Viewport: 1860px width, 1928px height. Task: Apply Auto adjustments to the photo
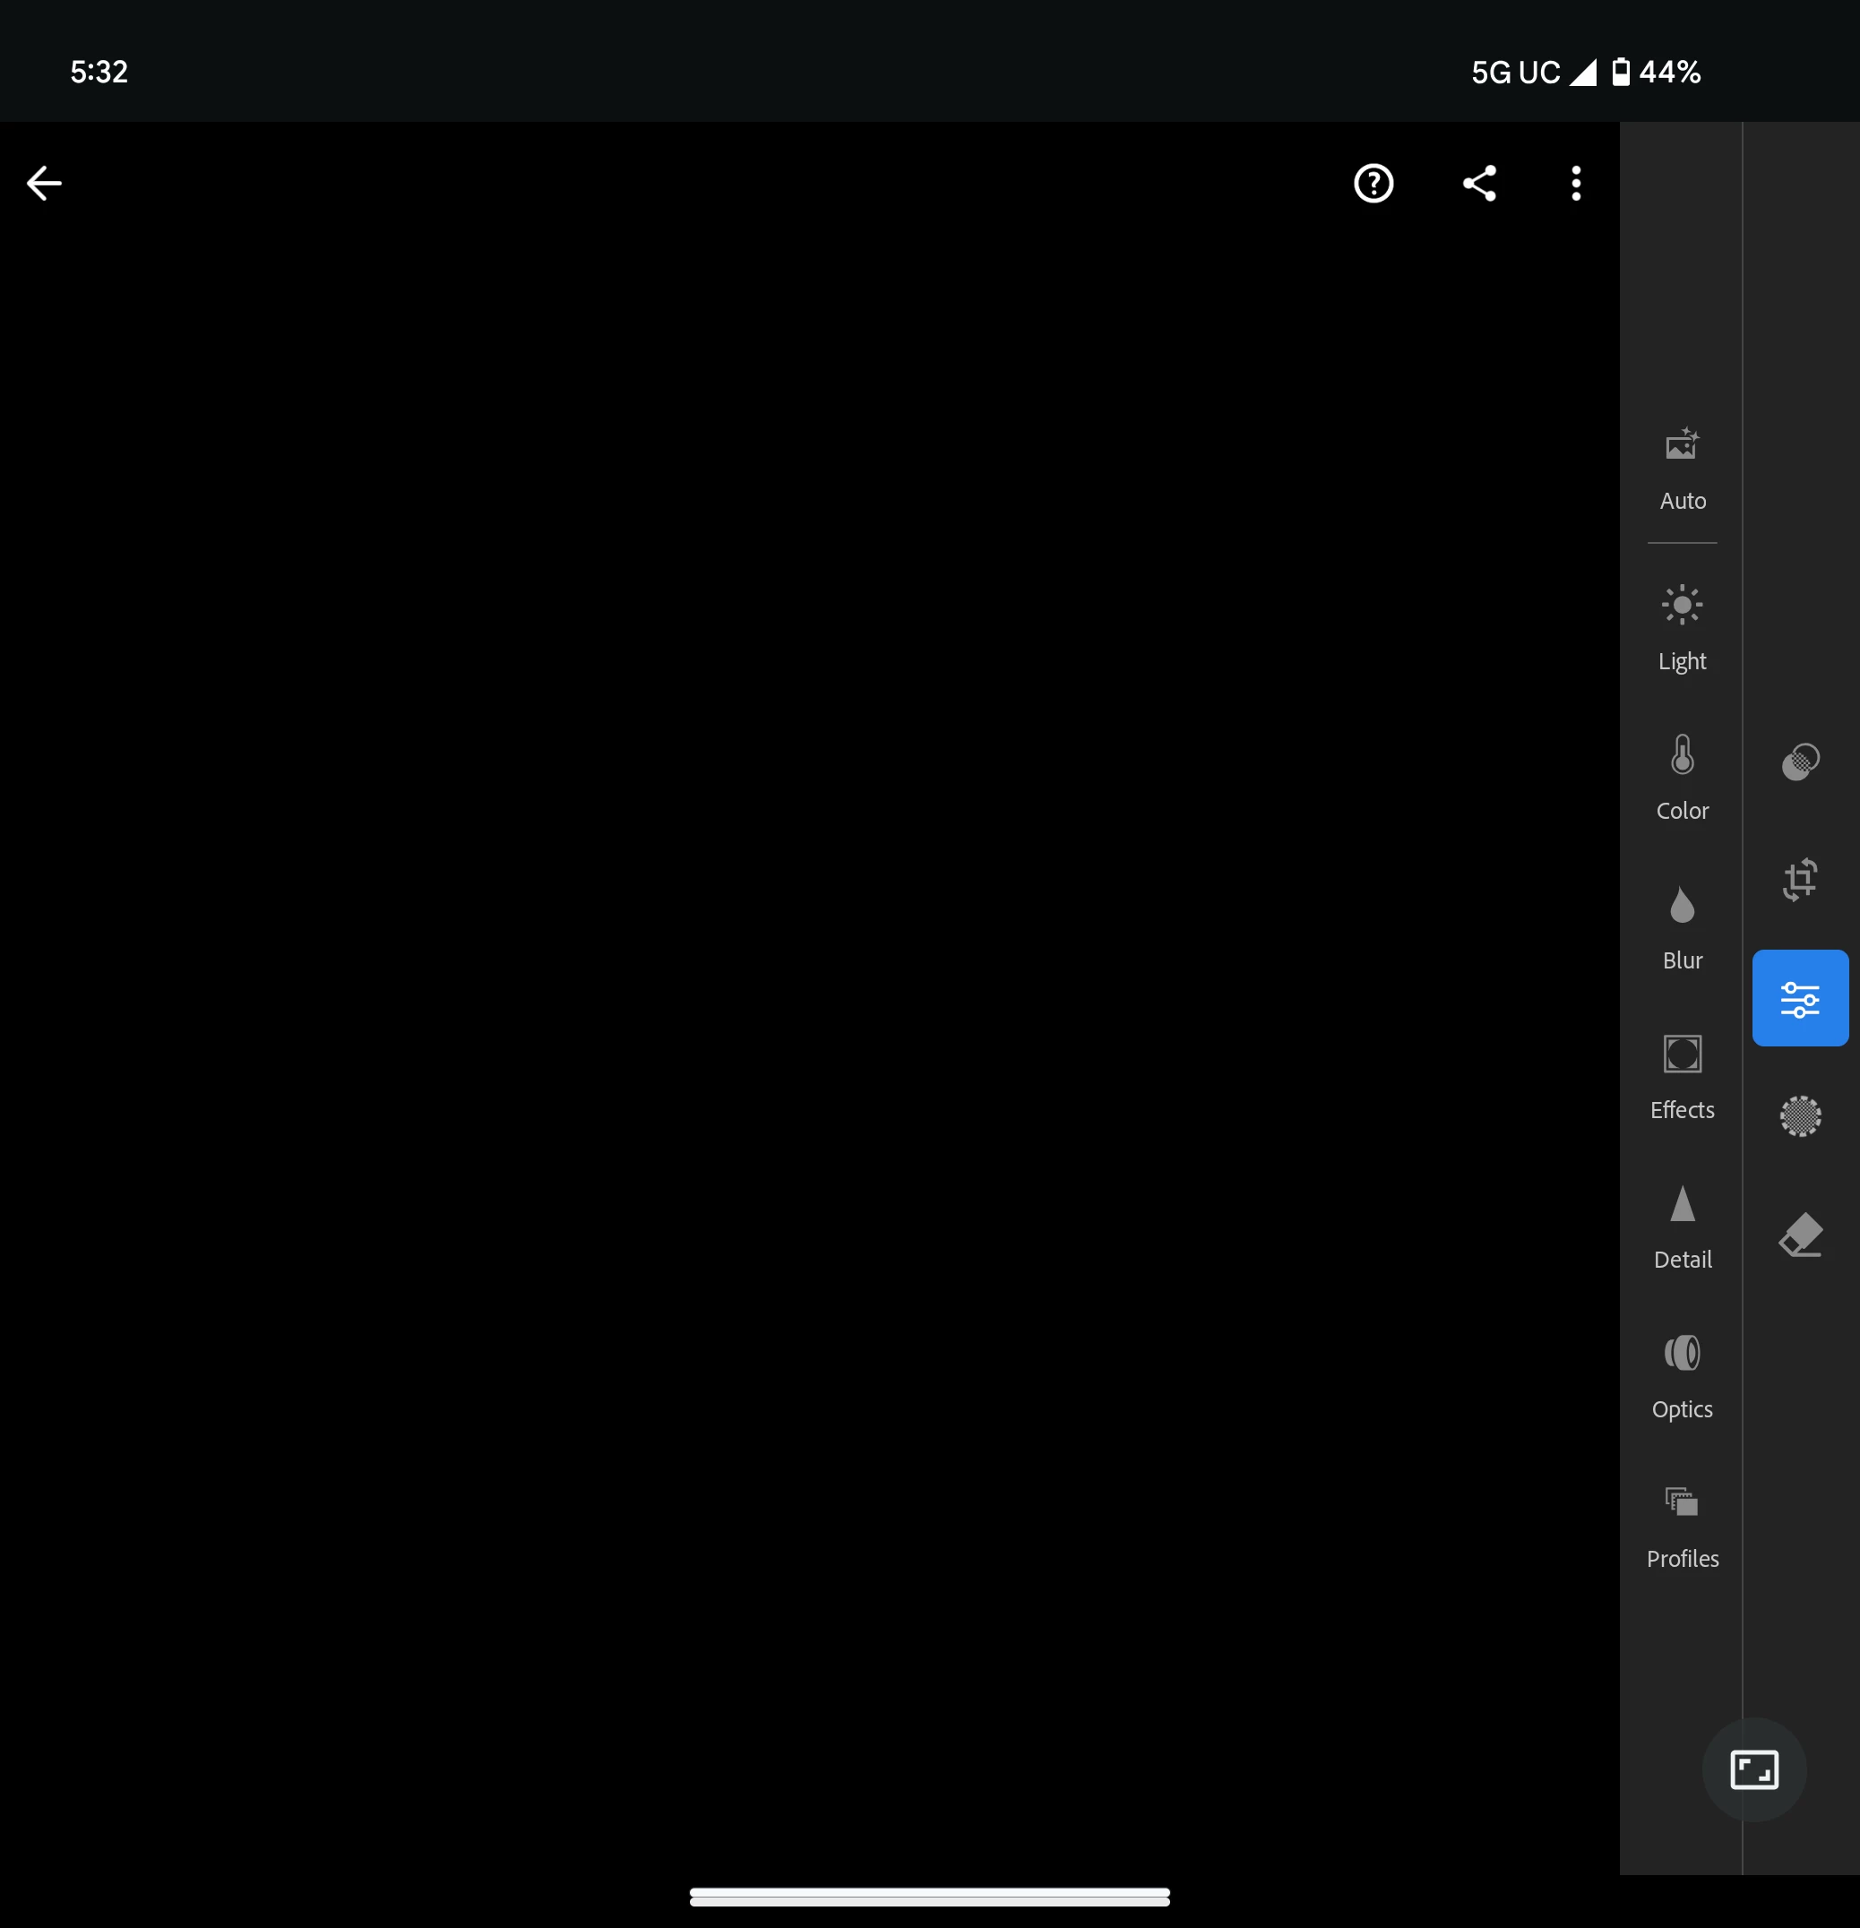[x=1682, y=468]
